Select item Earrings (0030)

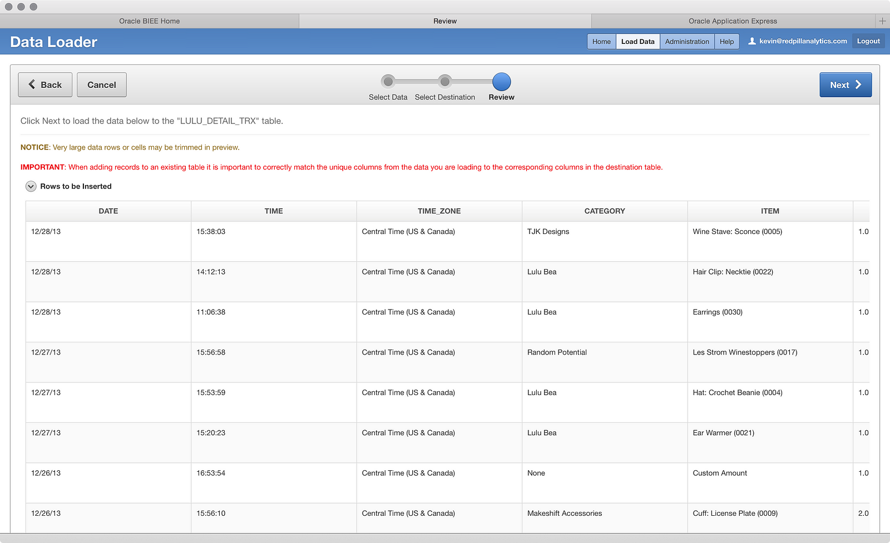pyautogui.click(x=770, y=322)
